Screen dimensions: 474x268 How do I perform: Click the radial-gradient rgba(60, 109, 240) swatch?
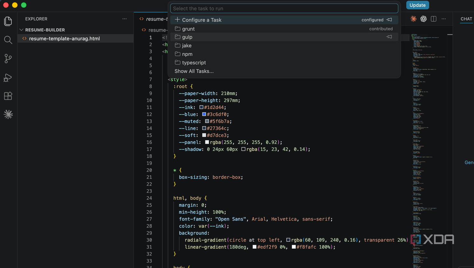(x=288, y=240)
